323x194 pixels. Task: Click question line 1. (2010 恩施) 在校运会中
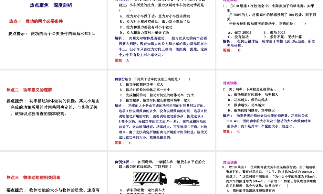point(269,6)
